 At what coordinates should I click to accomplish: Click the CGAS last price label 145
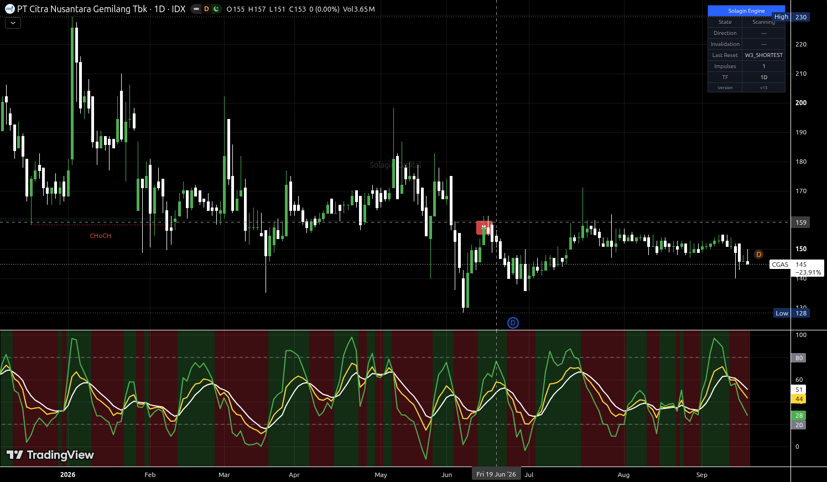pos(797,268)
